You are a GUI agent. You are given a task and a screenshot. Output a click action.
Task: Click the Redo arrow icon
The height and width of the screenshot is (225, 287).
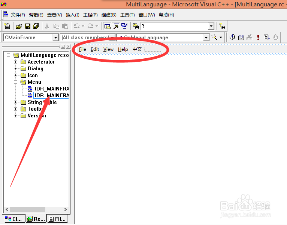[x=90, y=26]
